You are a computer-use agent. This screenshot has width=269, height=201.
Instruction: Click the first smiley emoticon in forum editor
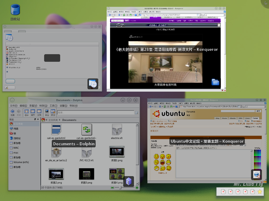point(156,156)
